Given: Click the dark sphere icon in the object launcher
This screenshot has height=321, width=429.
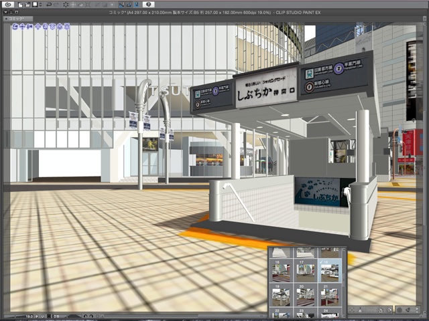Looking at the screenshot, I should pos(400,310).
